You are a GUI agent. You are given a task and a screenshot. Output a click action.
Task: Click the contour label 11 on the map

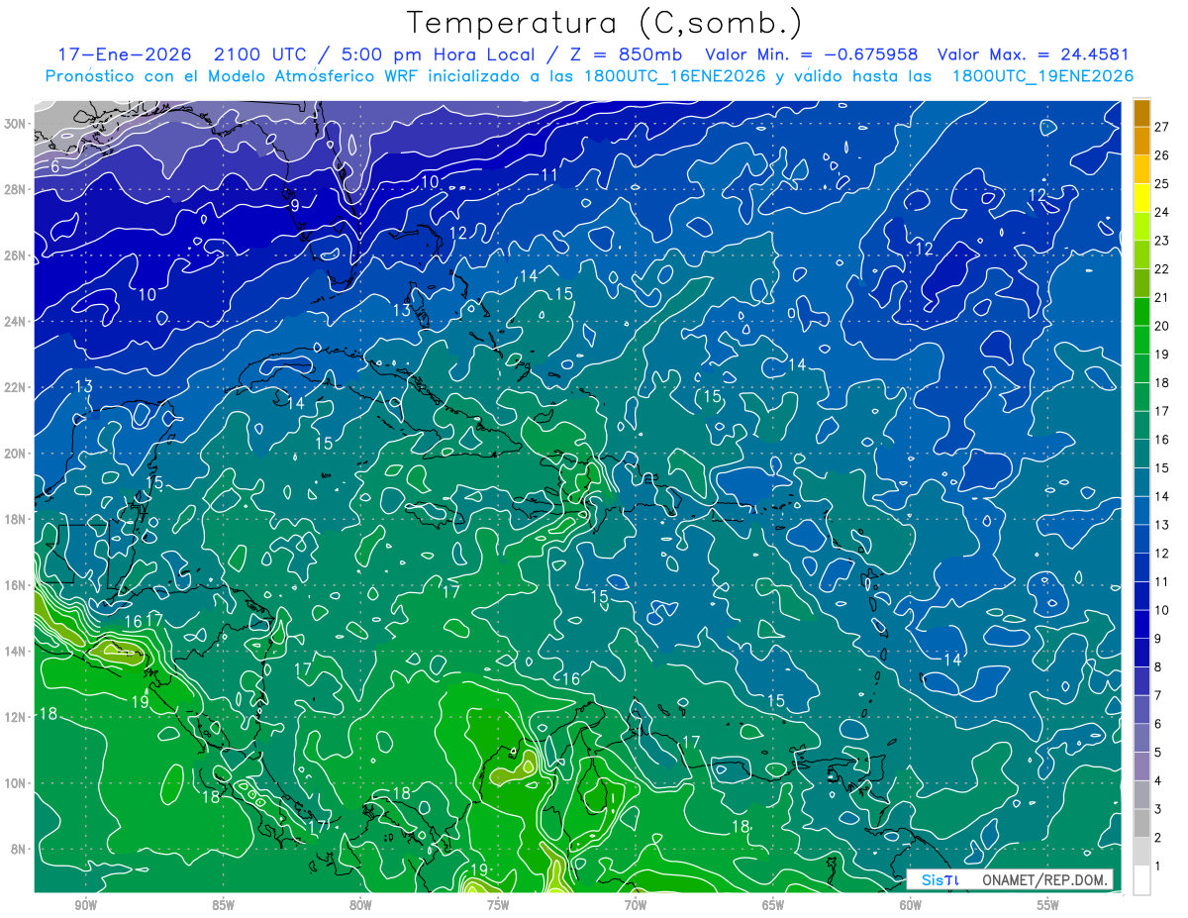coord(549,175)
